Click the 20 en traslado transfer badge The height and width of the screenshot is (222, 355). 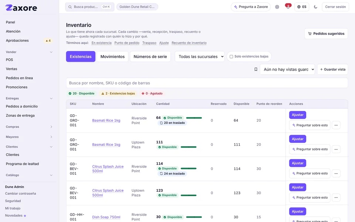coord(172,123)
